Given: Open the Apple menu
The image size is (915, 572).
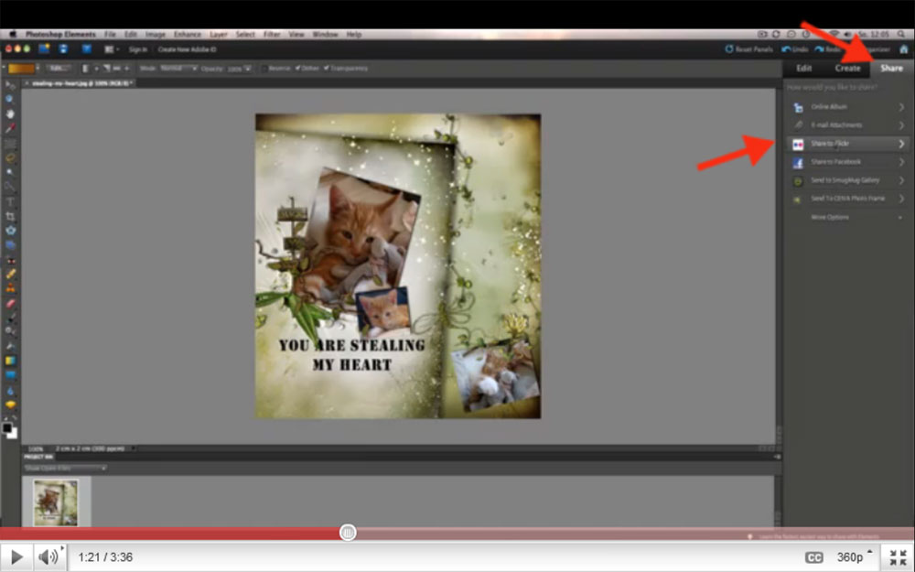Looking at the screenshot, I should pos(13,35).
